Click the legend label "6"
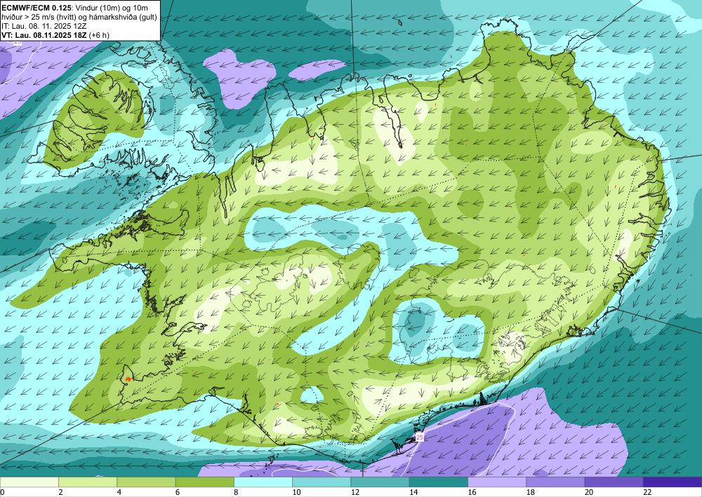The width and height of the screenshot is (702, 497). point(178,492)
